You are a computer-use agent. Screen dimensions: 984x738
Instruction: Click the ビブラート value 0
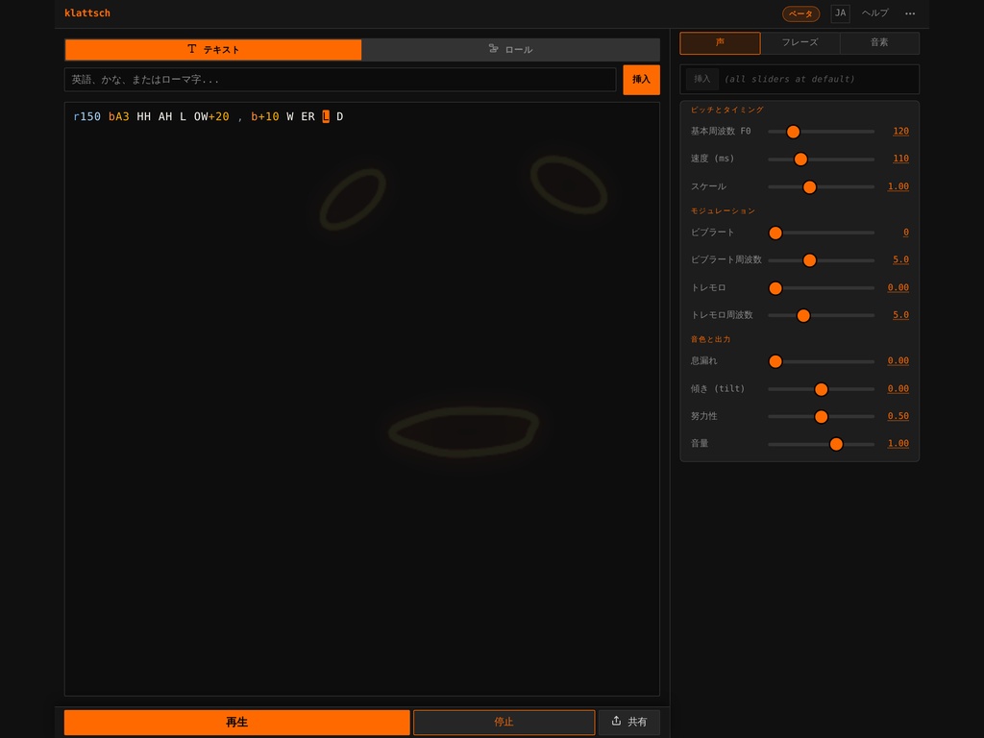905,233
